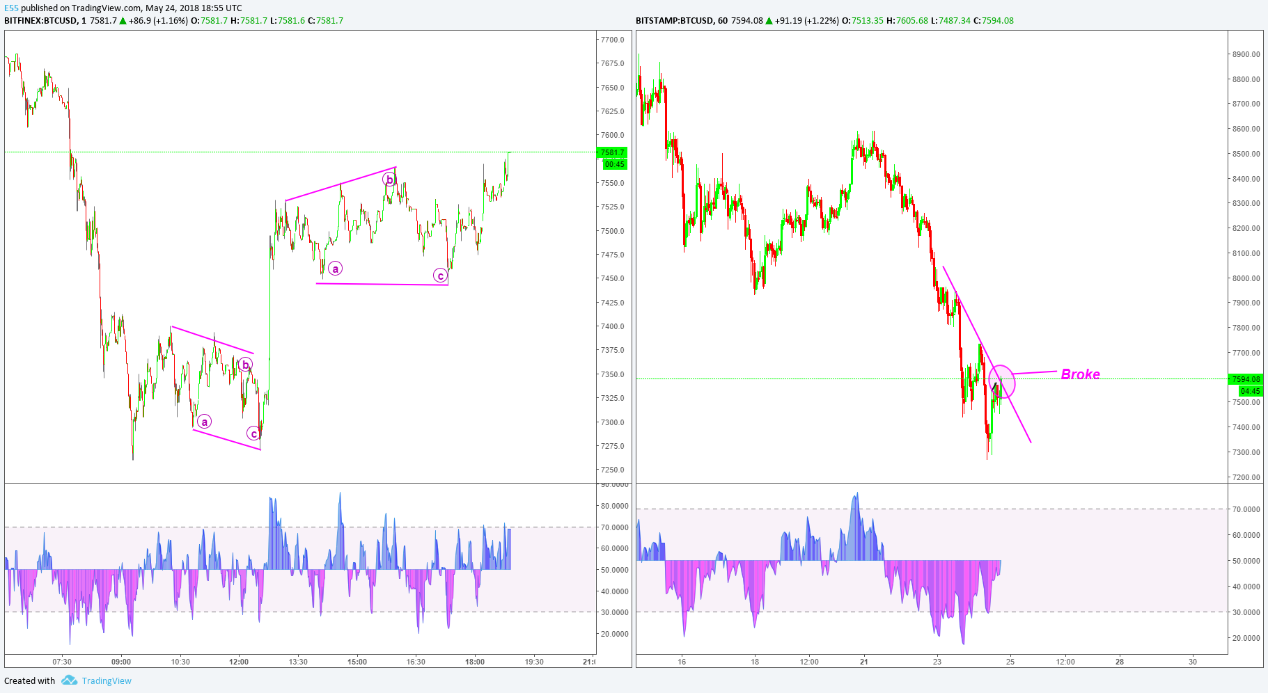Click the 19:30 time axis label

[534, 662]
